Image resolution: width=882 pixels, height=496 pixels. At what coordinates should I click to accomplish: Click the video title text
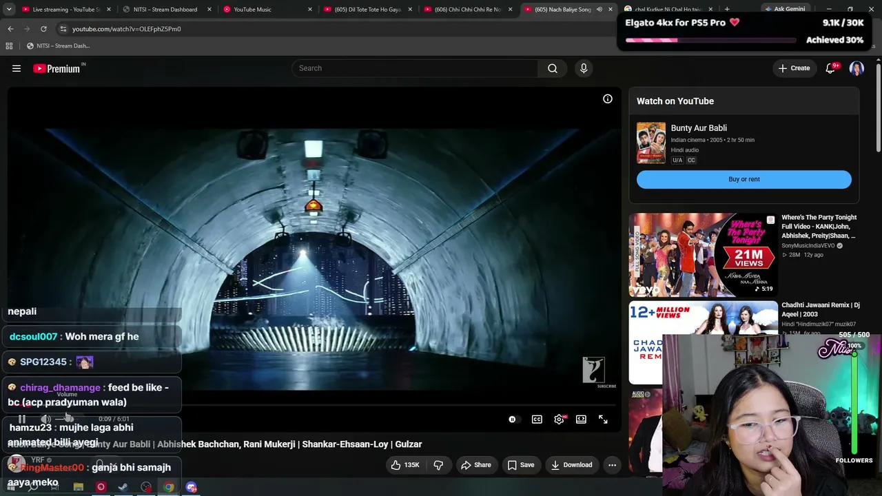click(215, 444)
